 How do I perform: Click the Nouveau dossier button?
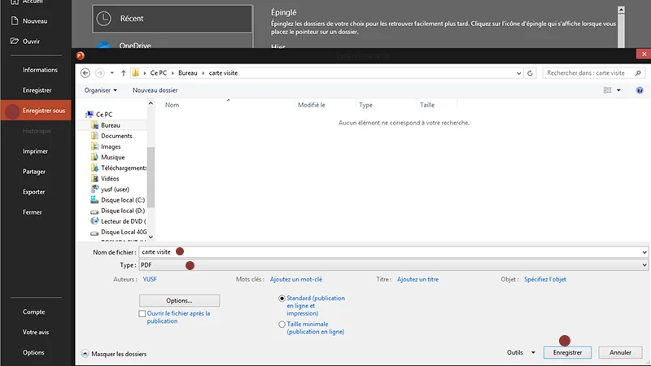click(155, 90)
